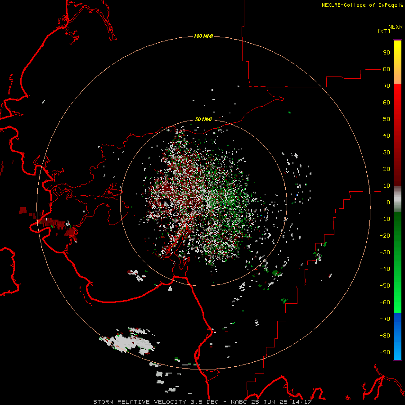This screenshot has width=405, height=405.
Task: Pick the blue segment at color bar bottom
Action: [x=397, y=337]
